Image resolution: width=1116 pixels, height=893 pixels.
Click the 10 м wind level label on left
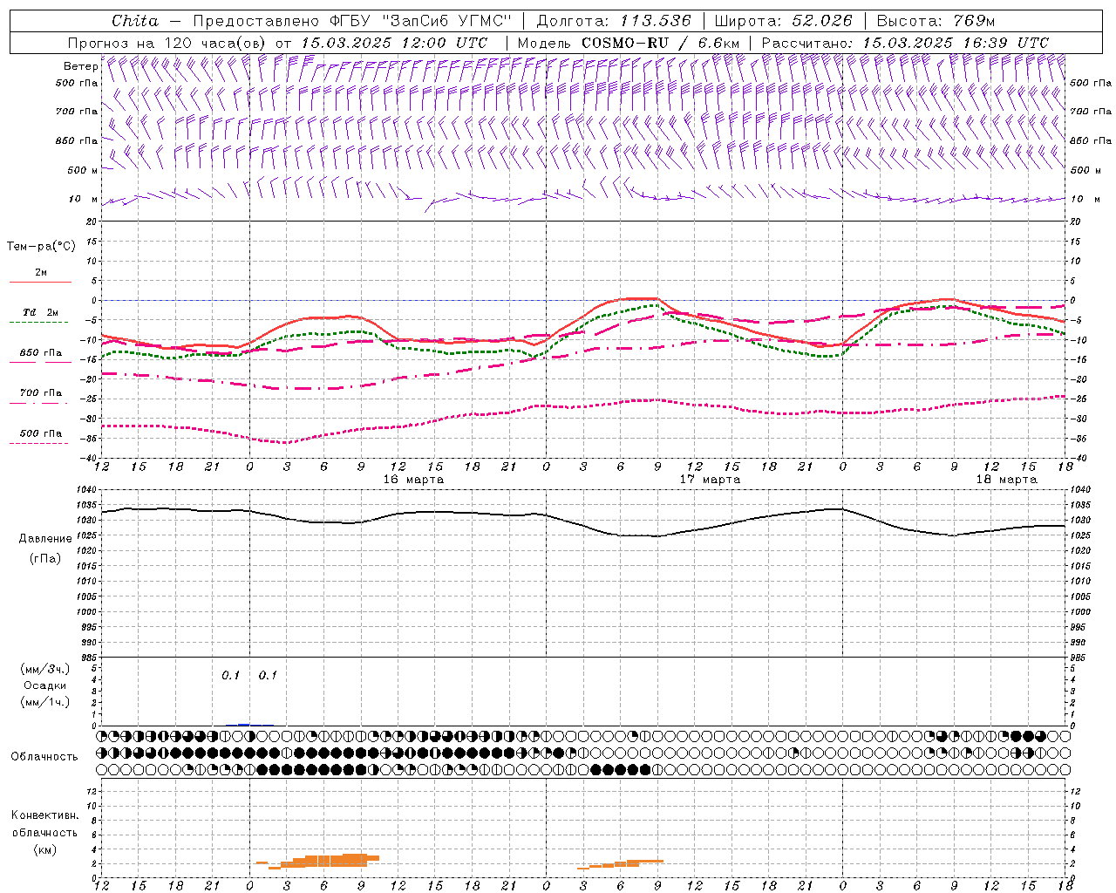coord(83,199)
